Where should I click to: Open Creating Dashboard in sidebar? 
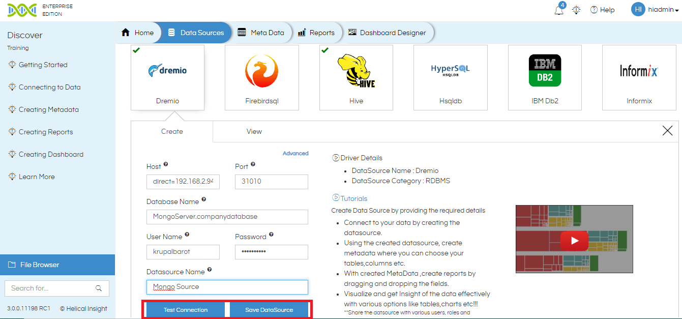click(51, 154)
